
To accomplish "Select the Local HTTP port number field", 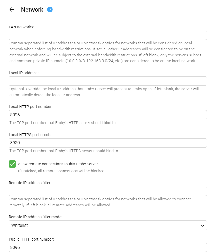I will 108,115.
